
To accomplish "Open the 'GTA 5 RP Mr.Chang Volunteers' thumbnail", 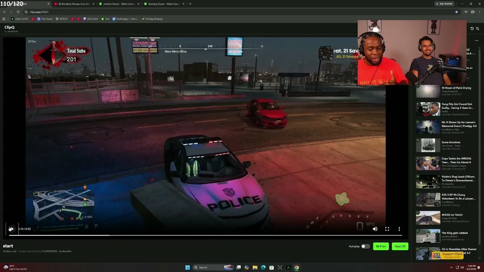I will [428, 200].
